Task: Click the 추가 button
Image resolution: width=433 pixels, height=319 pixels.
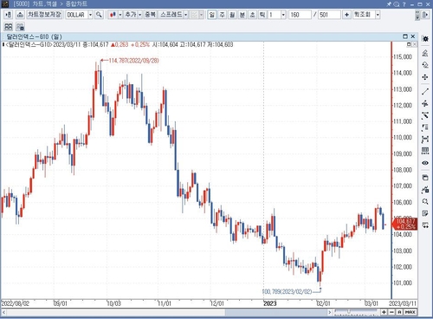Action: coord(131,15)
